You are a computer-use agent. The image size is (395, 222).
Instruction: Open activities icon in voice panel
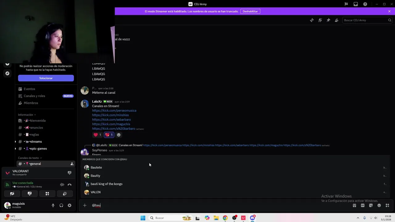click(47, 194)
